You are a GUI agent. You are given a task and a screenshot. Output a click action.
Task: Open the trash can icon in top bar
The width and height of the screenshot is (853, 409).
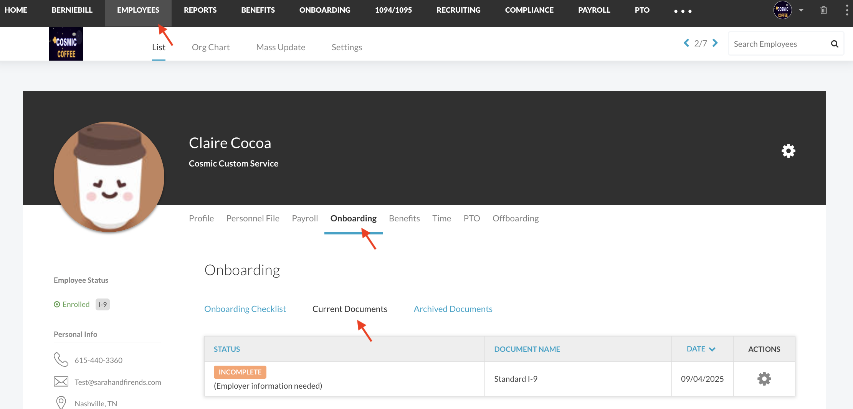pos(823,10)
